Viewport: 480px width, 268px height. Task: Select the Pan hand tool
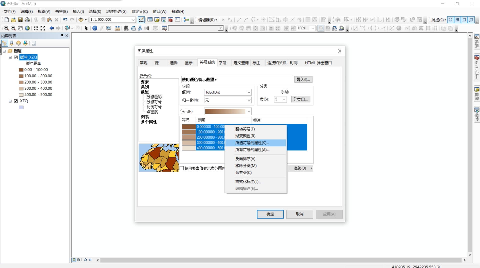[x=20, y=28]
